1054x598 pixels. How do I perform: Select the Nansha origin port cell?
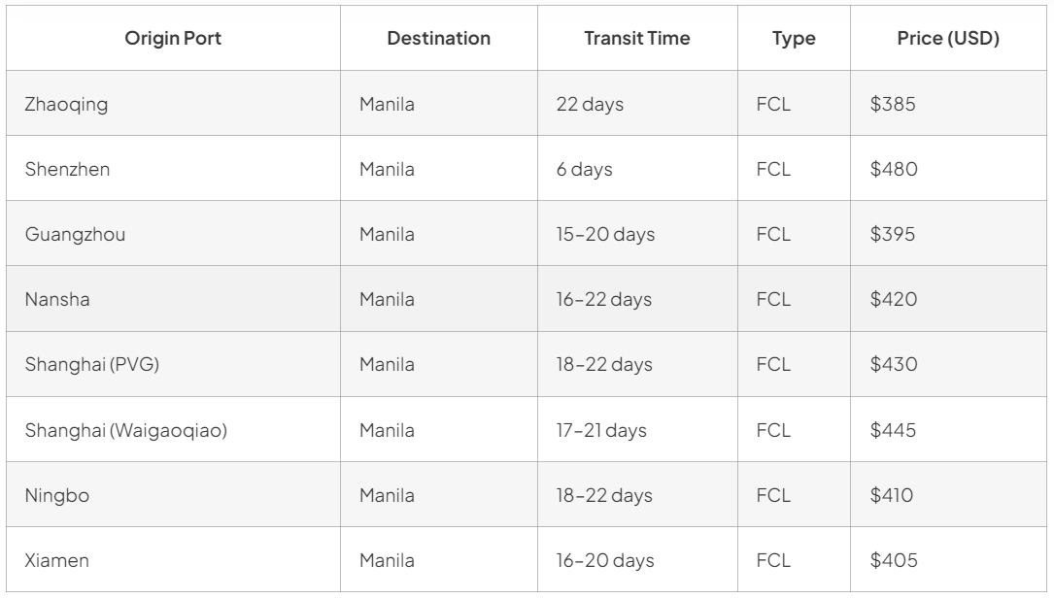[57, 300]
